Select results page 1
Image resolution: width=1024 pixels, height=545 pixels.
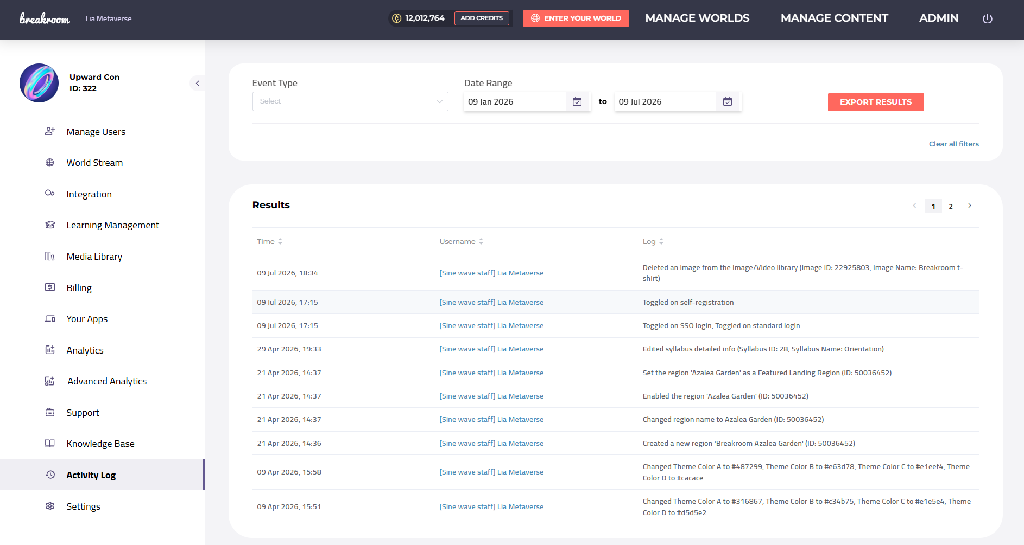(933, 206)
